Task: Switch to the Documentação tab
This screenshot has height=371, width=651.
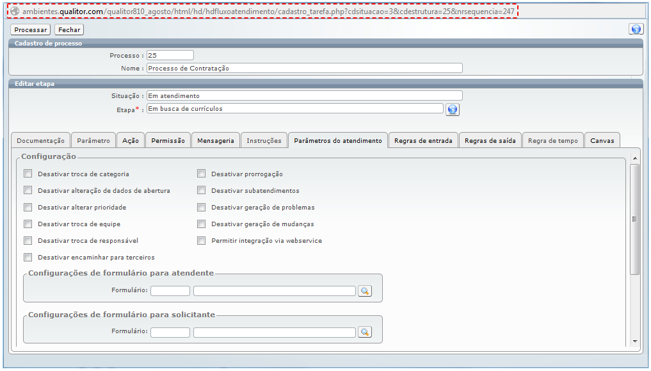Action: (x=40, y=141)
